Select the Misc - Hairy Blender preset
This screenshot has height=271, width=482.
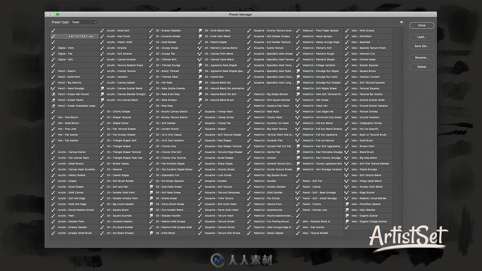pos(368,210)
